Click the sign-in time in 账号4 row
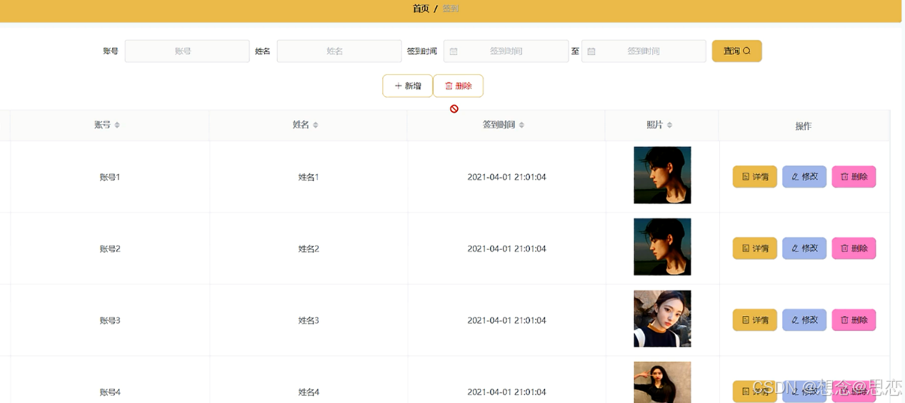 pos(506,392)
